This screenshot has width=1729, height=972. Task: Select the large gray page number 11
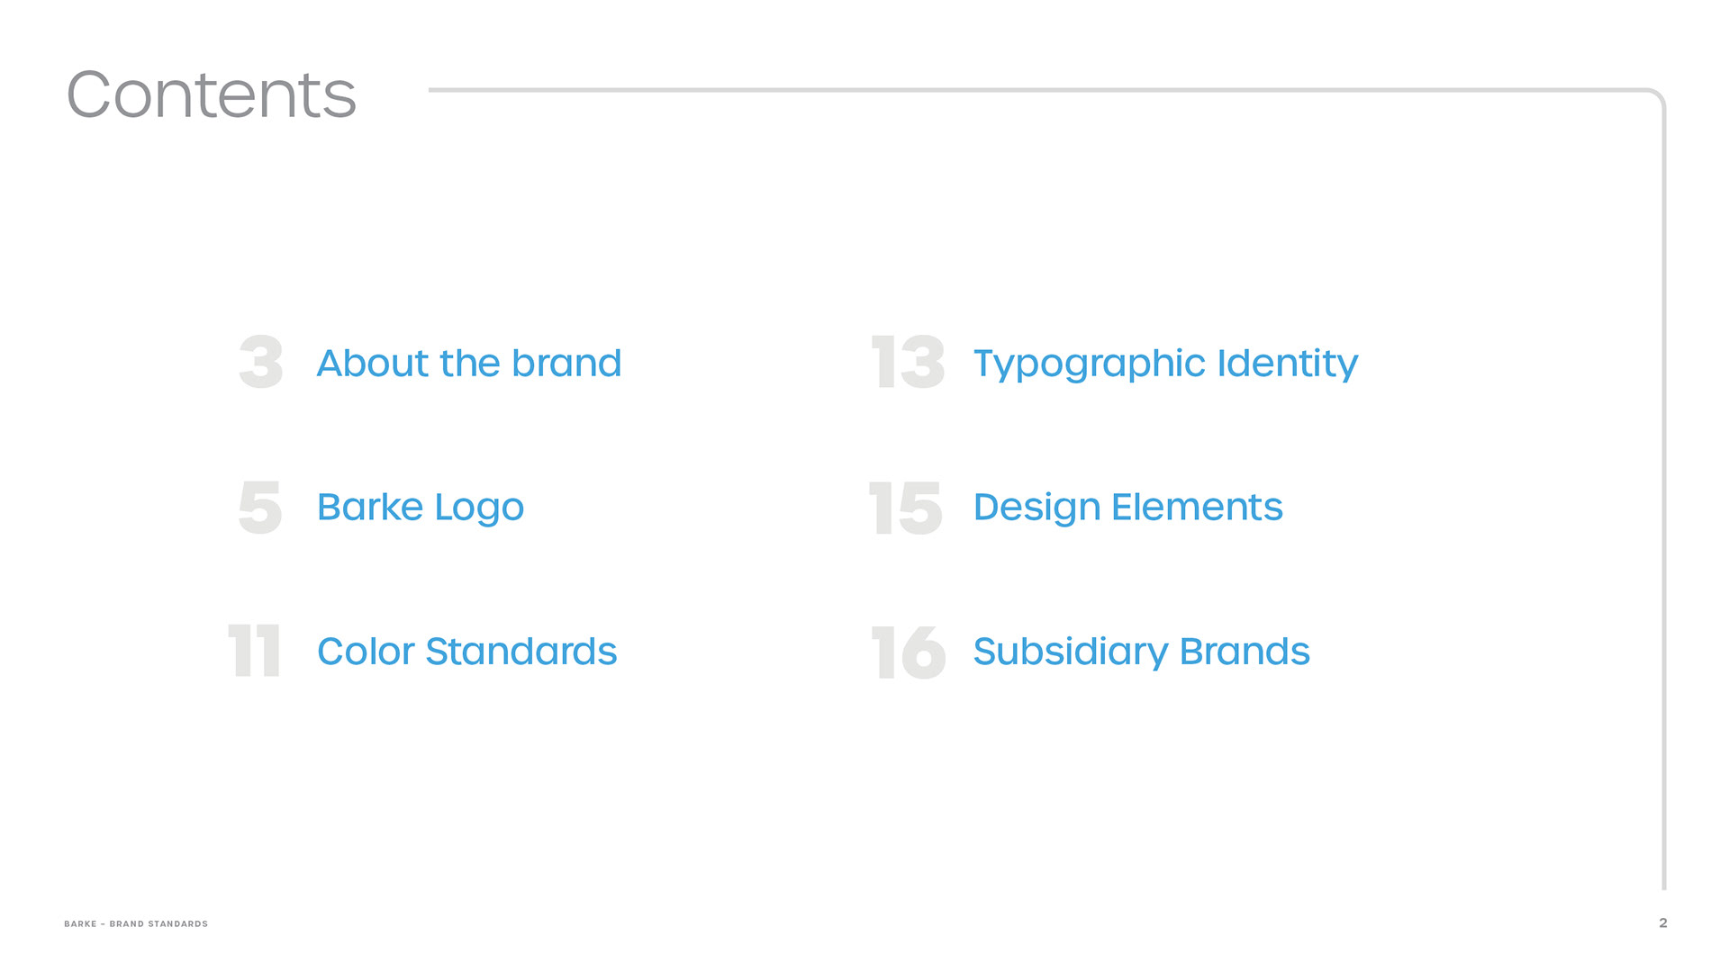[254, 651]
